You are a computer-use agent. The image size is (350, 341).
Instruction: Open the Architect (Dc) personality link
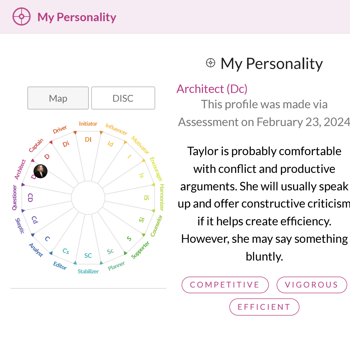(212, 89)
